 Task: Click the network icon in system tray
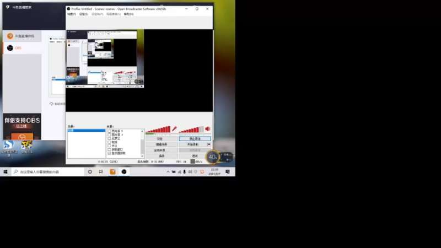pyautogui.click(x=179, y=171)
